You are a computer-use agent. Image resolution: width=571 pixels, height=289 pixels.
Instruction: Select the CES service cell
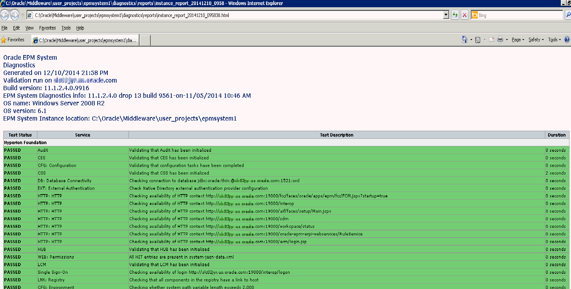tap(83, 158)
